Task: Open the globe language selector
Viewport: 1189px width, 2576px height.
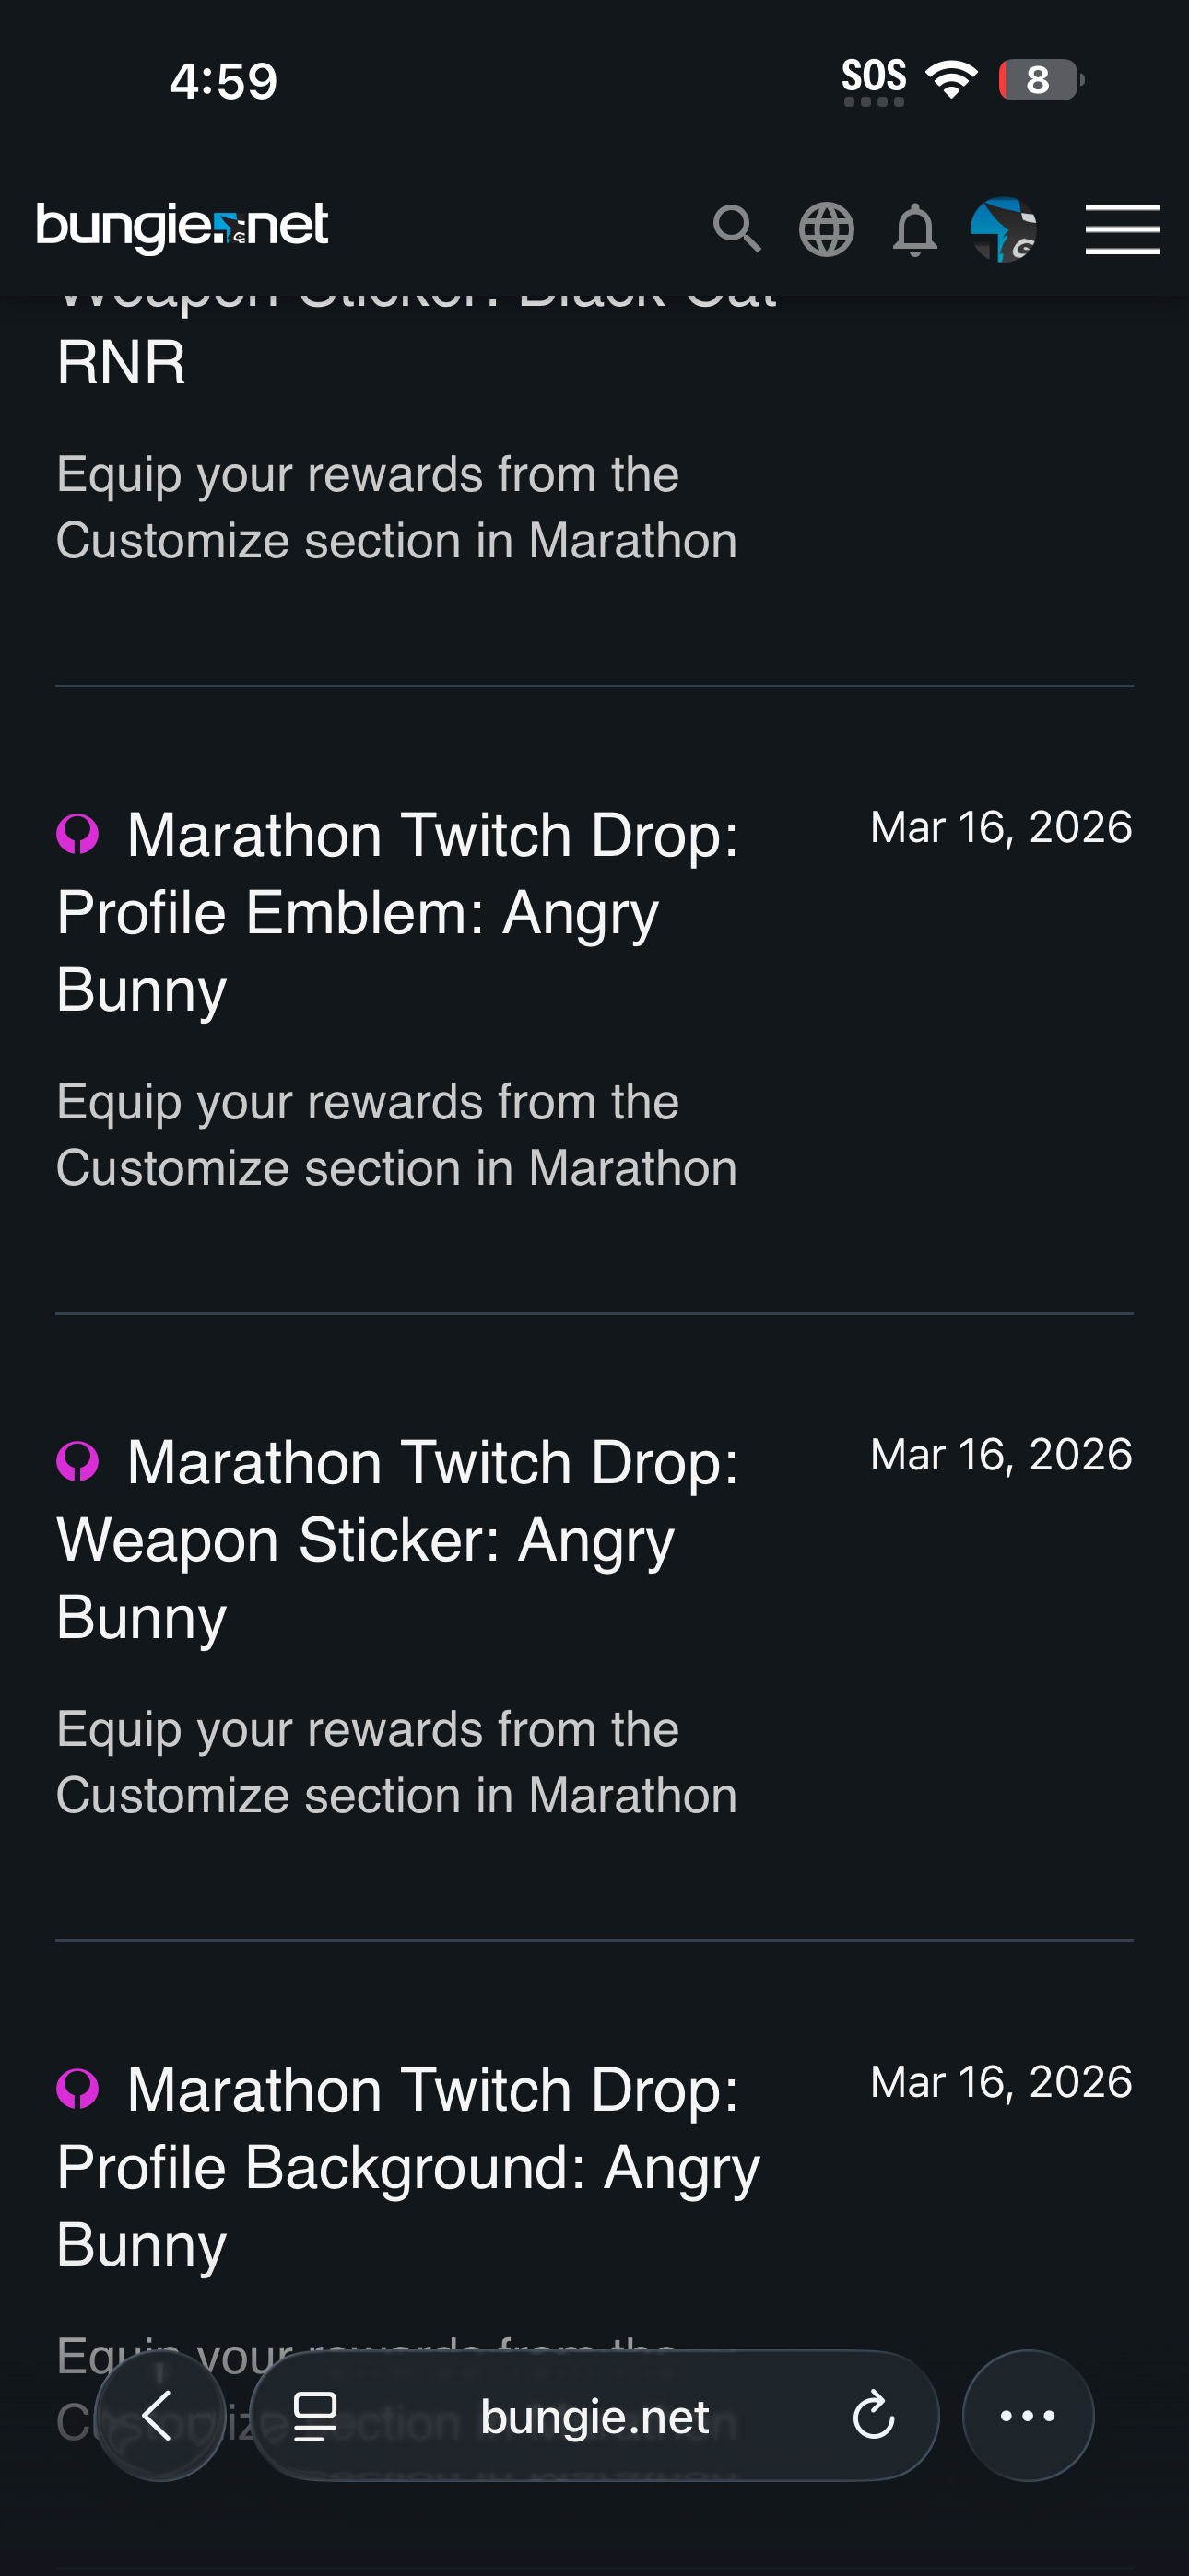Action: coord(826,229)
